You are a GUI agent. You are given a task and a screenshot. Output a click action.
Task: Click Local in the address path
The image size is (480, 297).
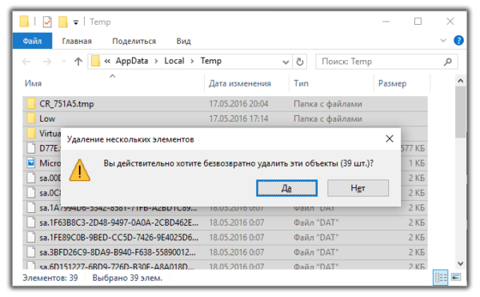(x=174, y=61)
